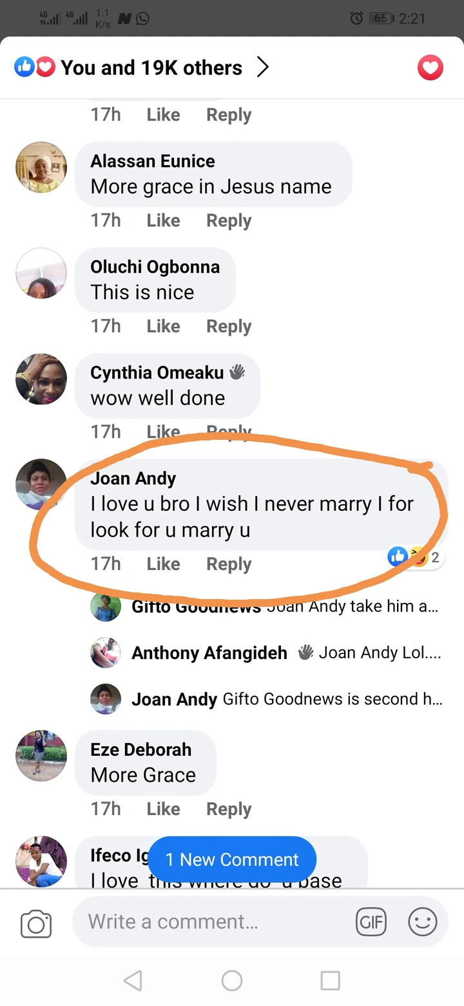Reply to Joan Andy's comment
Image resolution: width=464 pixels, height=1006 pixels.
[x=229, y=564]
